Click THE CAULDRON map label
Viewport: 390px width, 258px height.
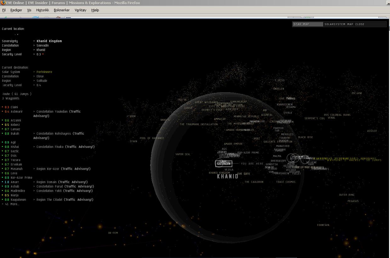(x=254, y=182)
